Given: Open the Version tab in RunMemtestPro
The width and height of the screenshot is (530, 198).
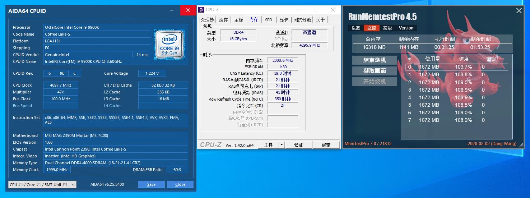Looking at the screenshot, I should click(x=406, y=28).
